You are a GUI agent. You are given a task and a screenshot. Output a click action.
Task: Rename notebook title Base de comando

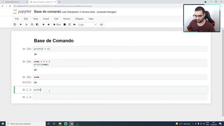48,12
